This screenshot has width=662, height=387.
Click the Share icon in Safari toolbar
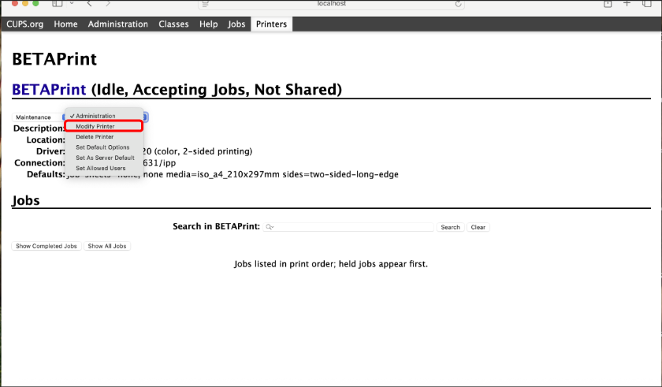click(608, 4)
